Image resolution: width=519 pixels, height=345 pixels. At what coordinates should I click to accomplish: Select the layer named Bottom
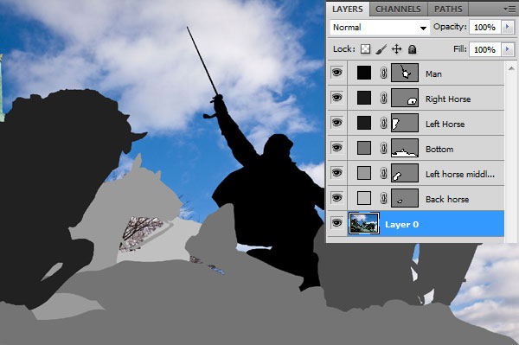[439, 150]
